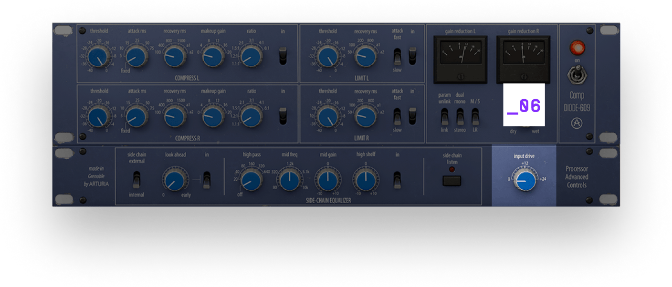Click the Limit R threshold knob
Viewport: 672px width, 287px height.
327,117
